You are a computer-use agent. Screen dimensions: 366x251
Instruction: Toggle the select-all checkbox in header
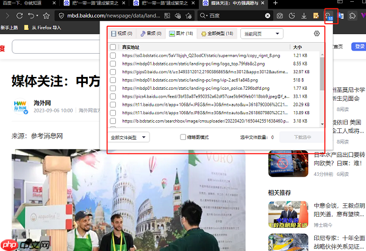[113, 47]
